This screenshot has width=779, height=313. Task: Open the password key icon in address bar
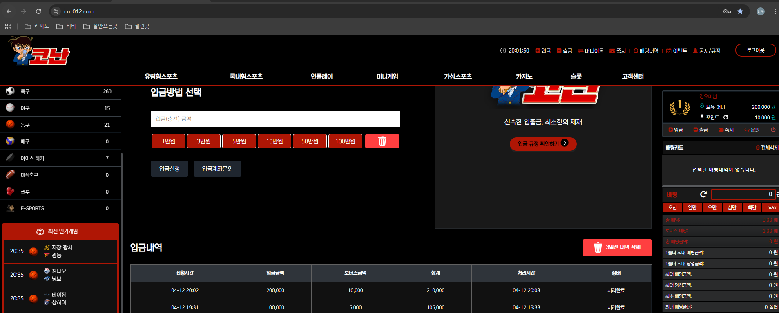point(727,11)
